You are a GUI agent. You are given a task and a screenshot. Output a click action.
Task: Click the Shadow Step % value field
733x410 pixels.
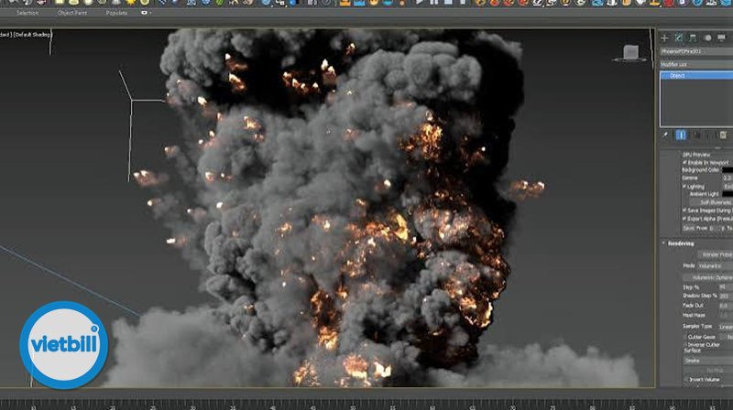724,296
